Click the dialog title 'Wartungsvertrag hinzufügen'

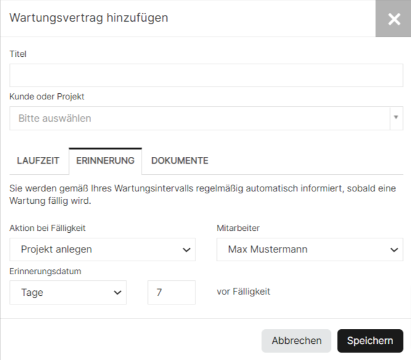[x=89, y=18]
